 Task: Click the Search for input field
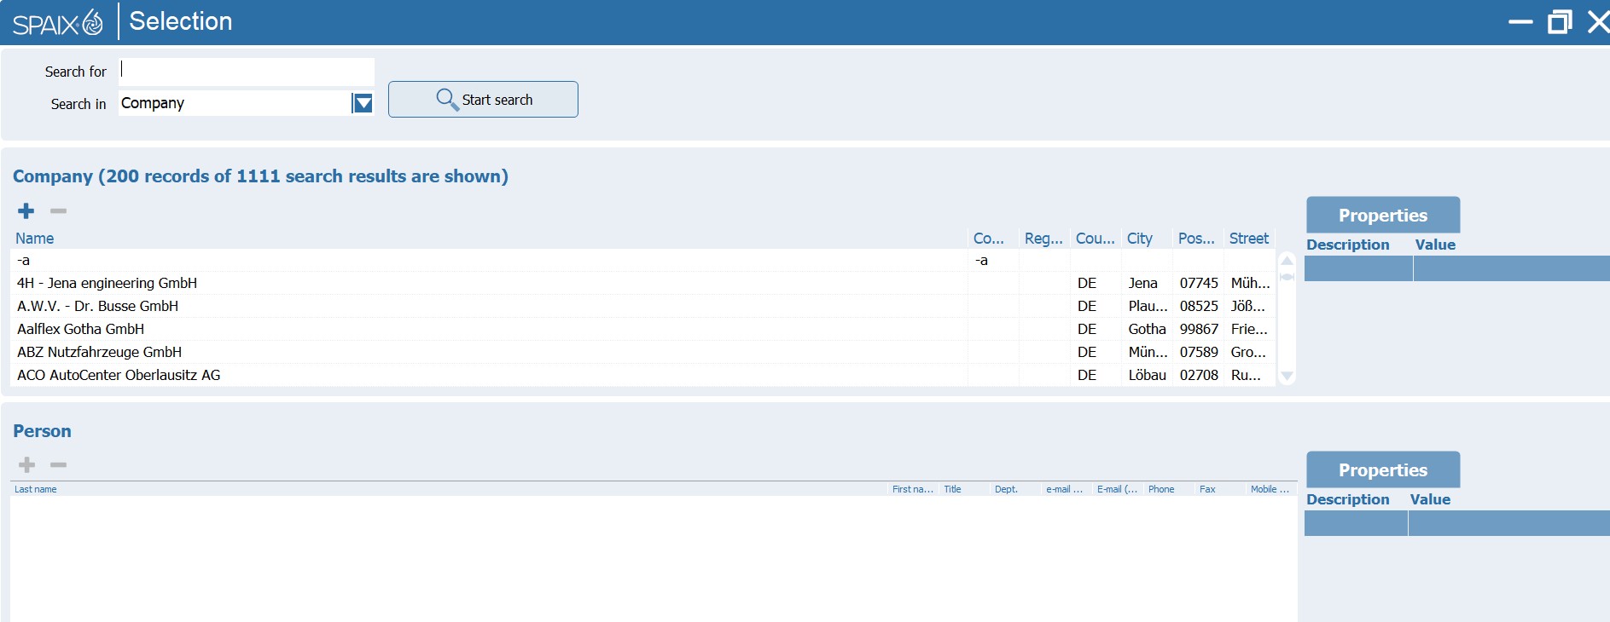pos(246,72)
